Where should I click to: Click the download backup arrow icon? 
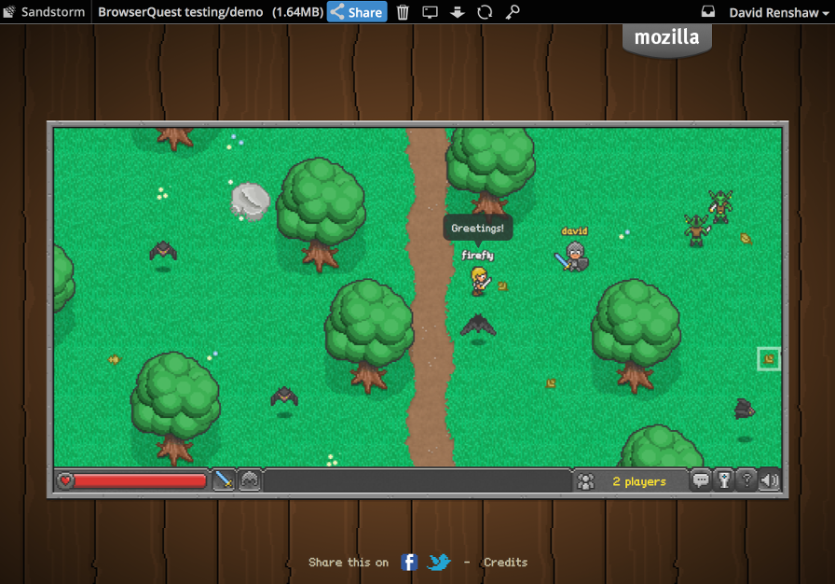pos(457,12)
